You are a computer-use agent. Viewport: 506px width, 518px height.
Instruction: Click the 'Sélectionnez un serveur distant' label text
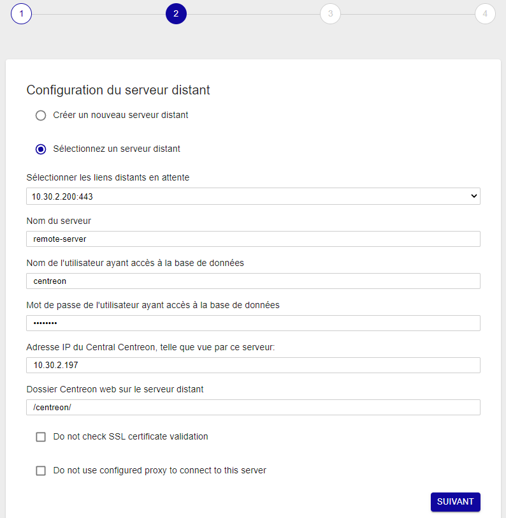(x=117, y=149)
